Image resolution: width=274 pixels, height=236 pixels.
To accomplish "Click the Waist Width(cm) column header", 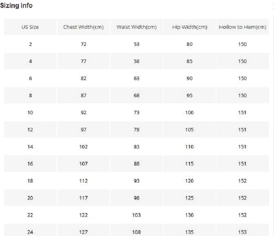I will coord(137,27).
